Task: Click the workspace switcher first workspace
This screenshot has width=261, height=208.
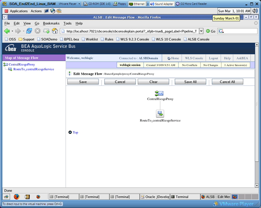Action: tap(235, 197)
